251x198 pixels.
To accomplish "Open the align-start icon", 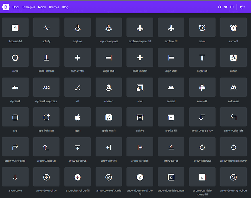I will click(171, 57).
